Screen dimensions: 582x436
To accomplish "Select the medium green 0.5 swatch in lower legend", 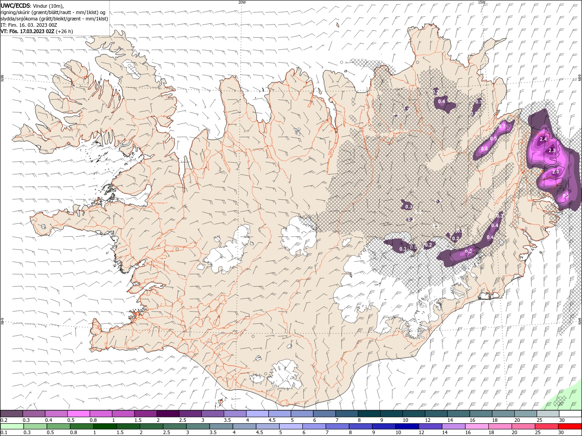I will [x=59, y=426].
